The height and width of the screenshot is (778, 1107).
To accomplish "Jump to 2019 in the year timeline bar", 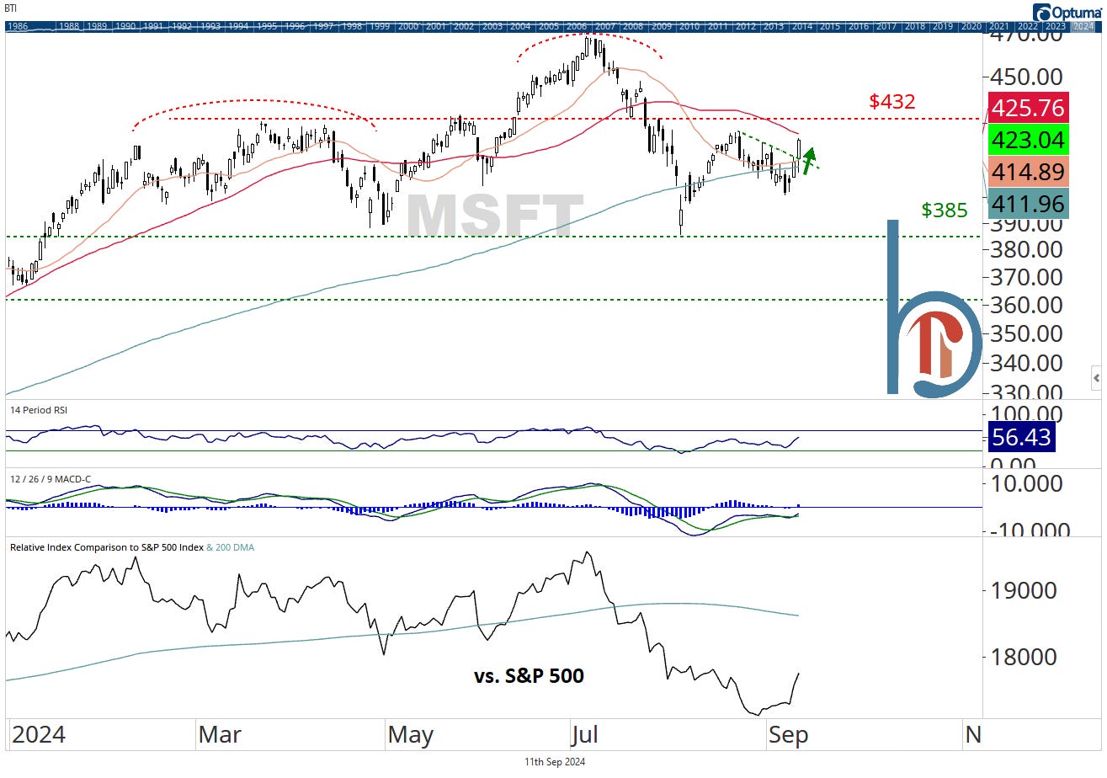I will tap(943, 26).
